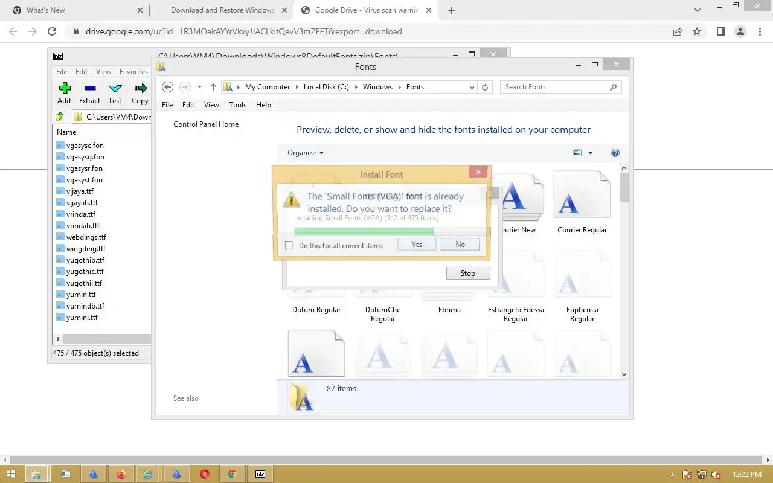Click Windows breadcrumb in address bar
773x483 pixels.
[377, 87]
